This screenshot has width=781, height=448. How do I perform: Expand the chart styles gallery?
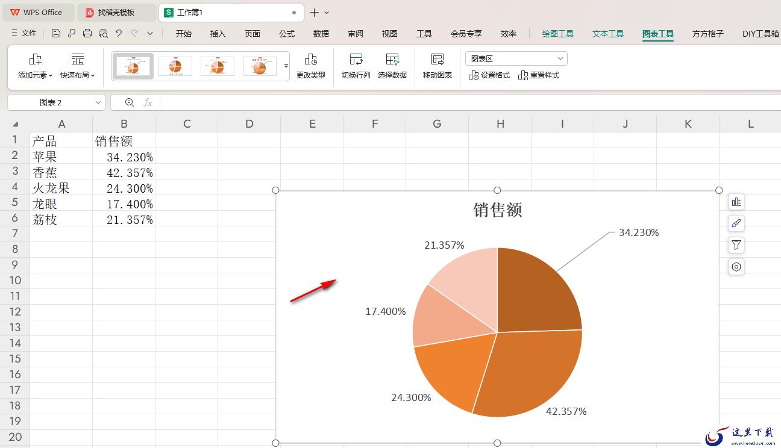pyautogui.click(x=286, y=66)
